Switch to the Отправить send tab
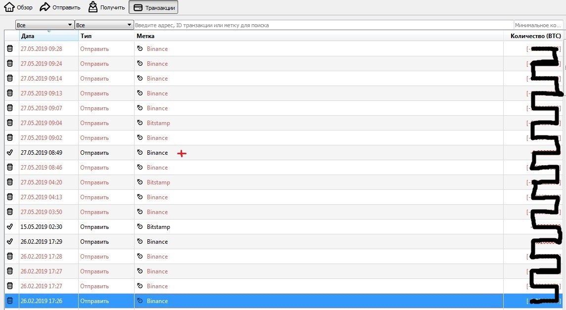Screen dimensions: 566x310 click(x=60, y=7)
